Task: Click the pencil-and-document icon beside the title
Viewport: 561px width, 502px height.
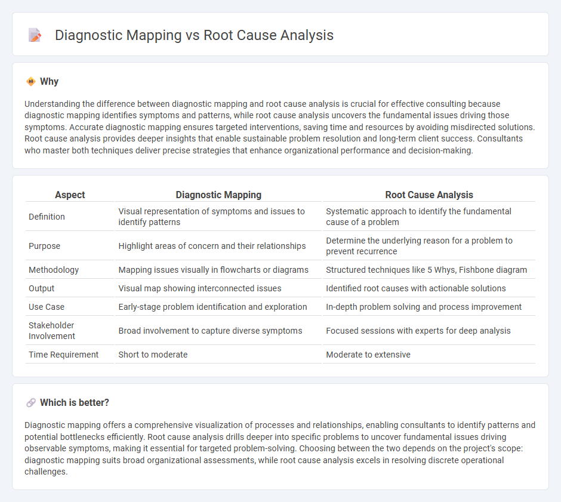Action: click(x=35, y=35)
